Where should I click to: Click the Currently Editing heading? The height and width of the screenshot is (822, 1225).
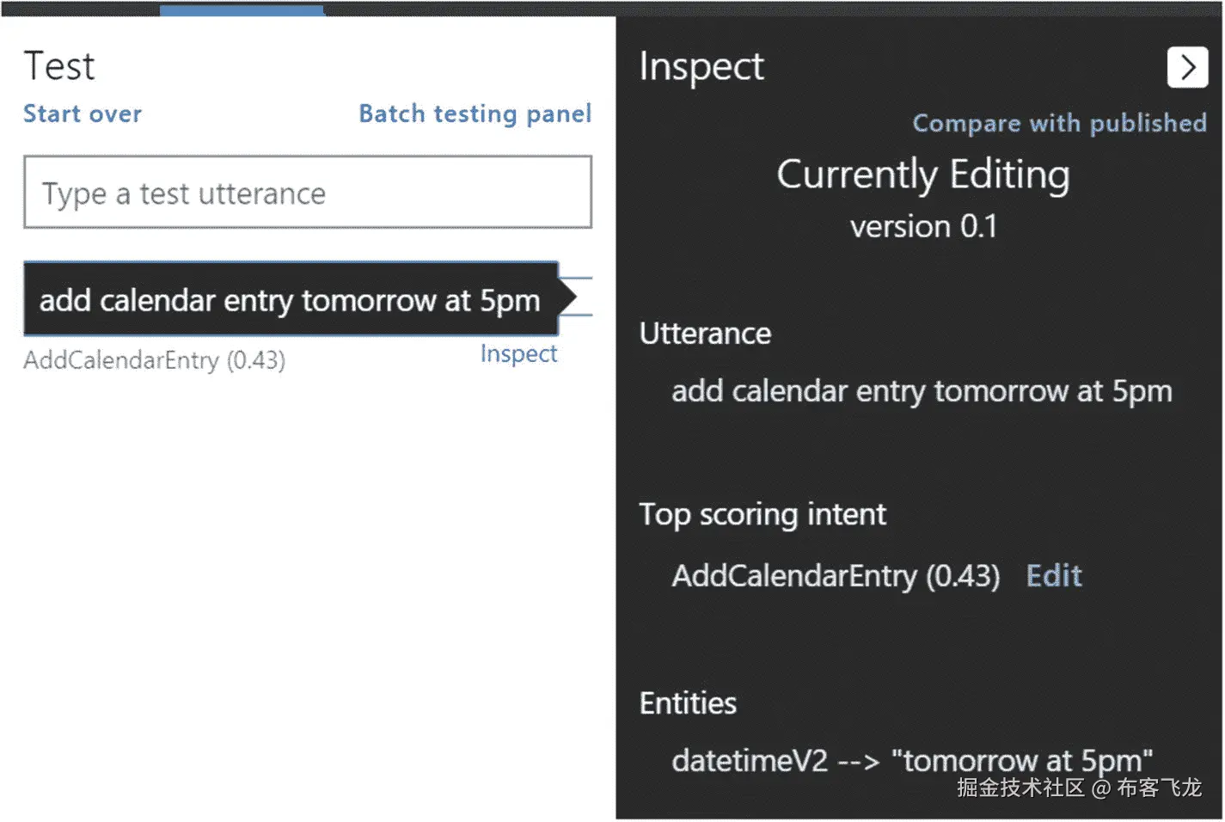pos(923,175)
